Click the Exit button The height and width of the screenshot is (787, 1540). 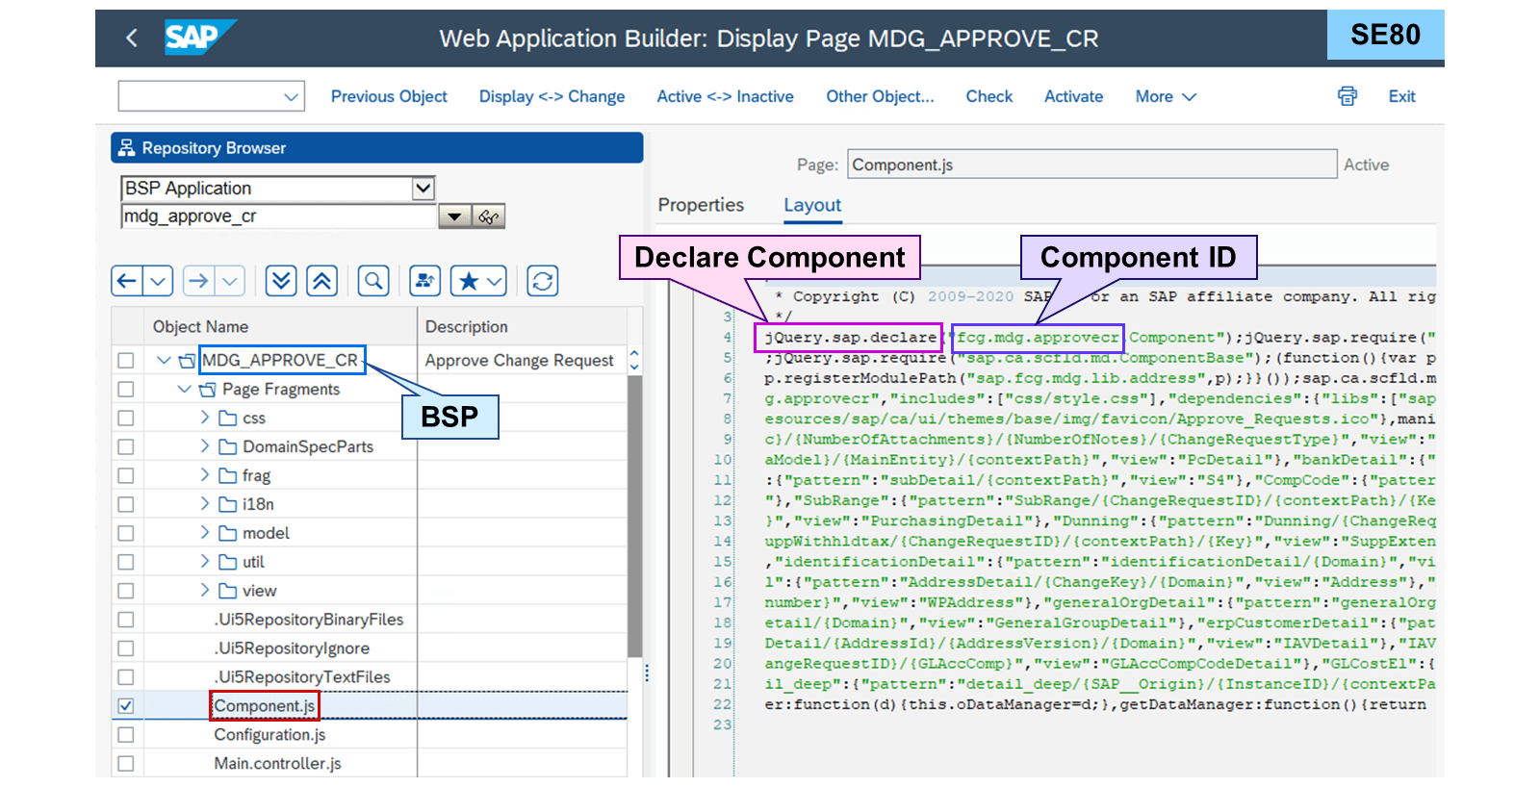click(1401, 96)
